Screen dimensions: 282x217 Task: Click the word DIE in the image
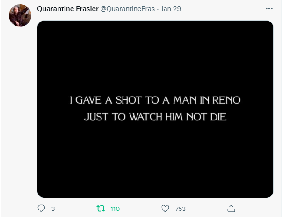point(218,117)
